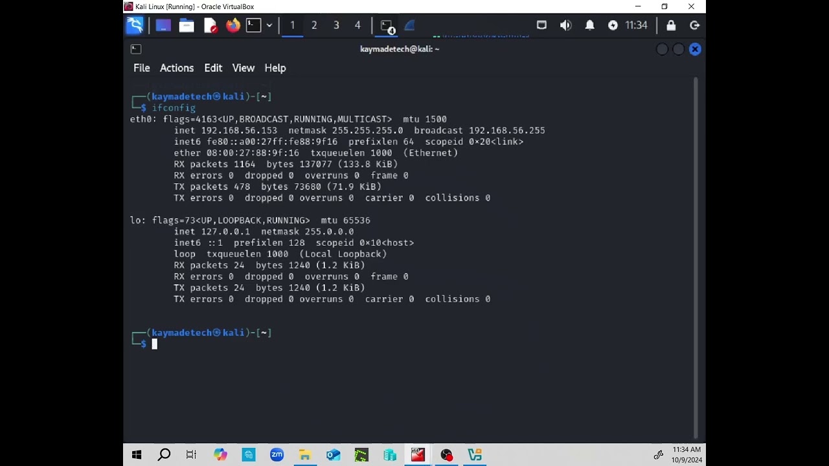Click the show desktop panel icon
Screen dimensions: 829x466
(x=163, y=25)
